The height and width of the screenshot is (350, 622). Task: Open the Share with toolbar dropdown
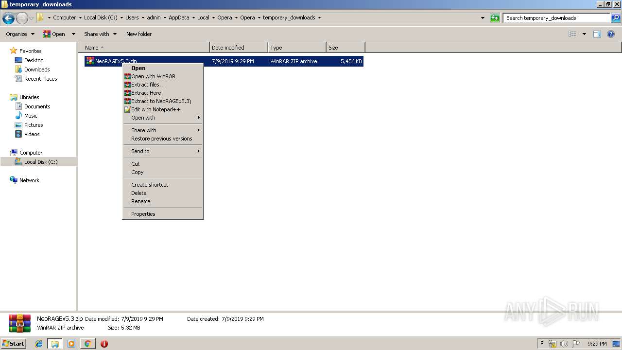pyautogui.click(x=100, y=34)
